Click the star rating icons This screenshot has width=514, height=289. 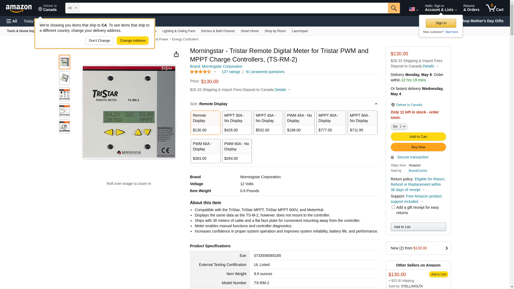coord(201,72)
